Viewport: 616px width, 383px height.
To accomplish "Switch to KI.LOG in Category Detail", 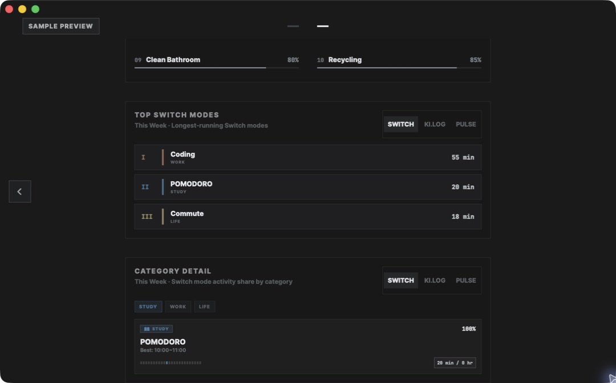I will coord(435,280).
